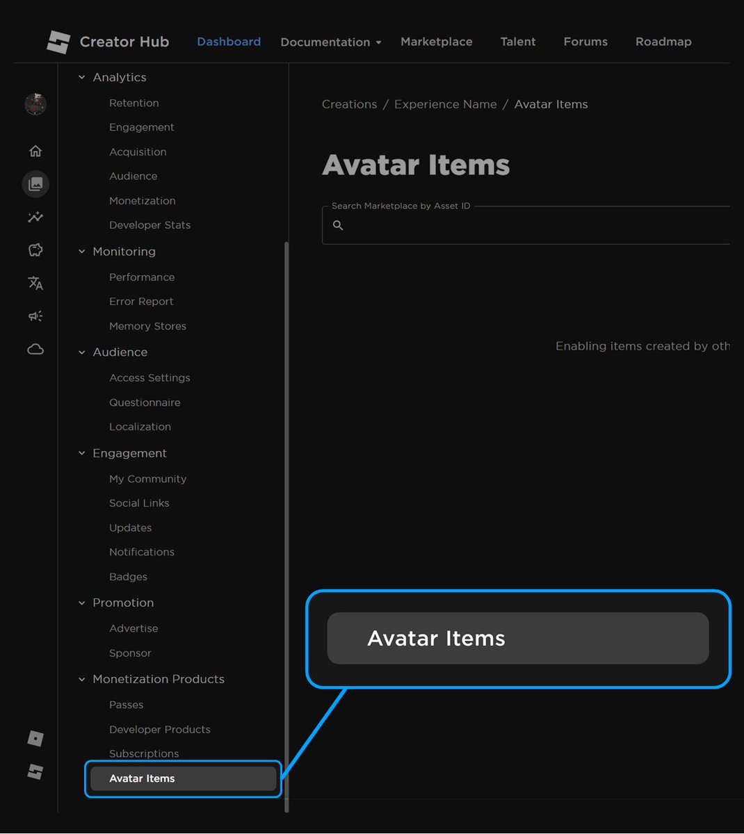Select Audience under Analytics
Viewport: 744px width, 834px height.
134,176
